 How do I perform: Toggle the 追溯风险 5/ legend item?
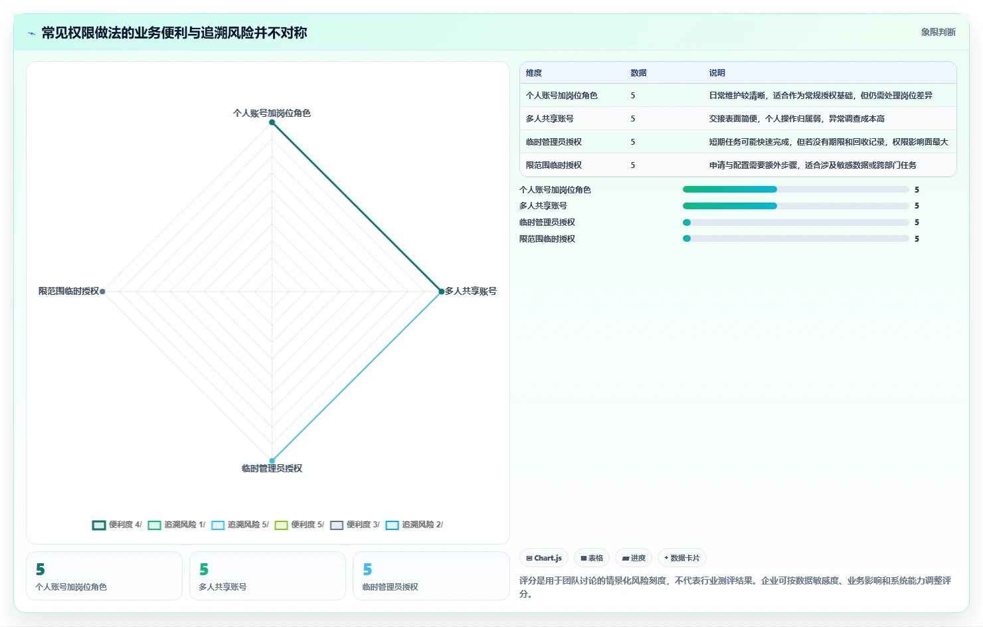(x=240, y=525)
